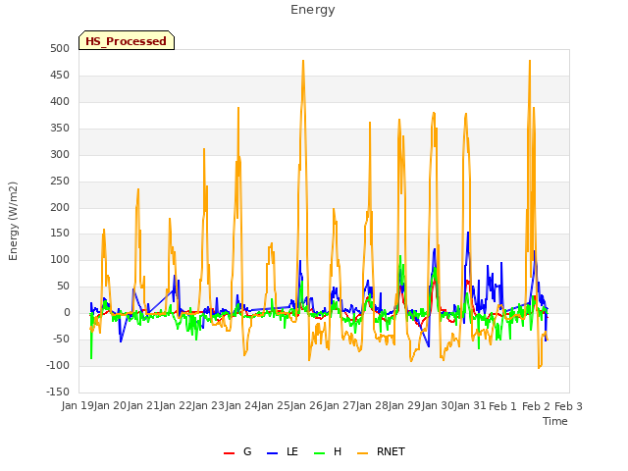Click the 450 y-axis value
Viewport: 628px width, 471px height.
[x=60, y=75]
